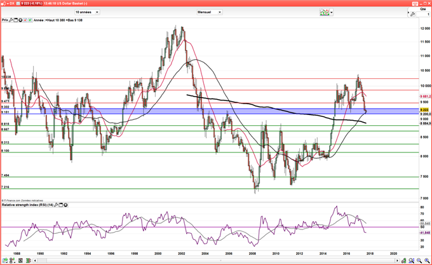The image size is (432, 265).
Task: Click the 9 223 (-0,18%) quote in title bar
Action: click(32, 3)
